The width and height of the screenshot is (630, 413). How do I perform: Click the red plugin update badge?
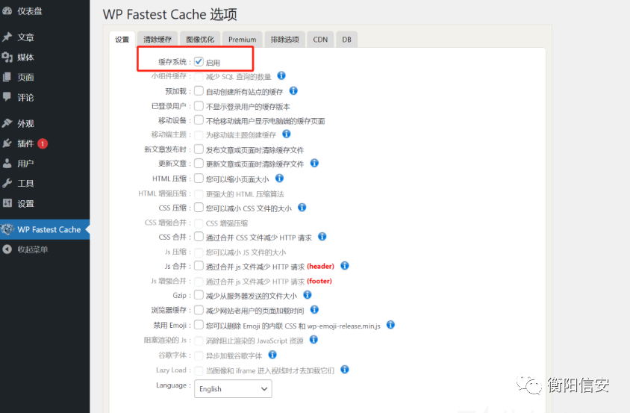(x=43, y=143)
